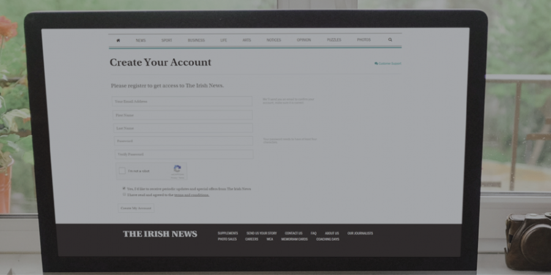The height and width of the screenshot is (275, 551).
Task: Open the CAREERS footer link
Action: tap(252, 239)
